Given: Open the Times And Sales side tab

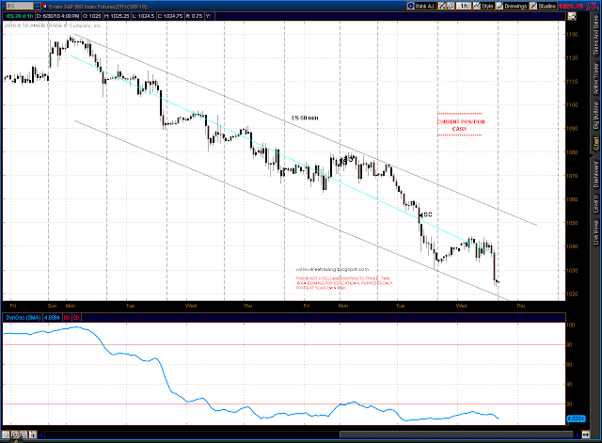Looking at the screenshot, I should click(x=595, y=36).
